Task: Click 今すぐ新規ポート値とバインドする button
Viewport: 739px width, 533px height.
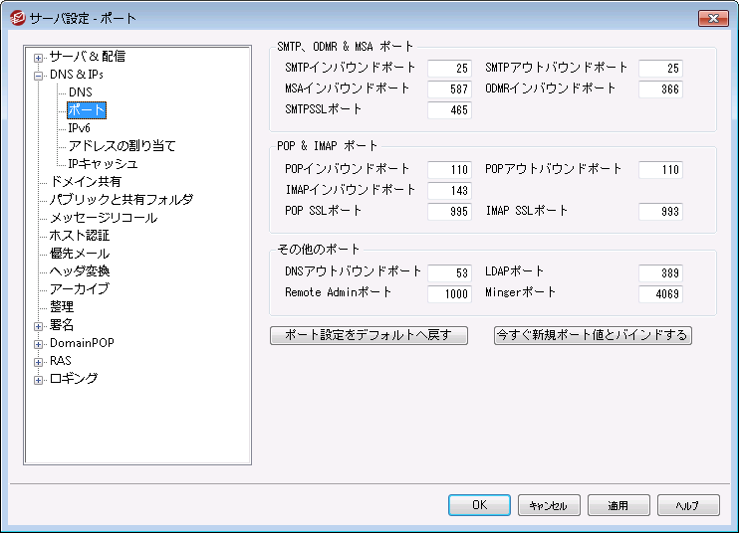Action: pyautogui.click(x=593, y=335)
